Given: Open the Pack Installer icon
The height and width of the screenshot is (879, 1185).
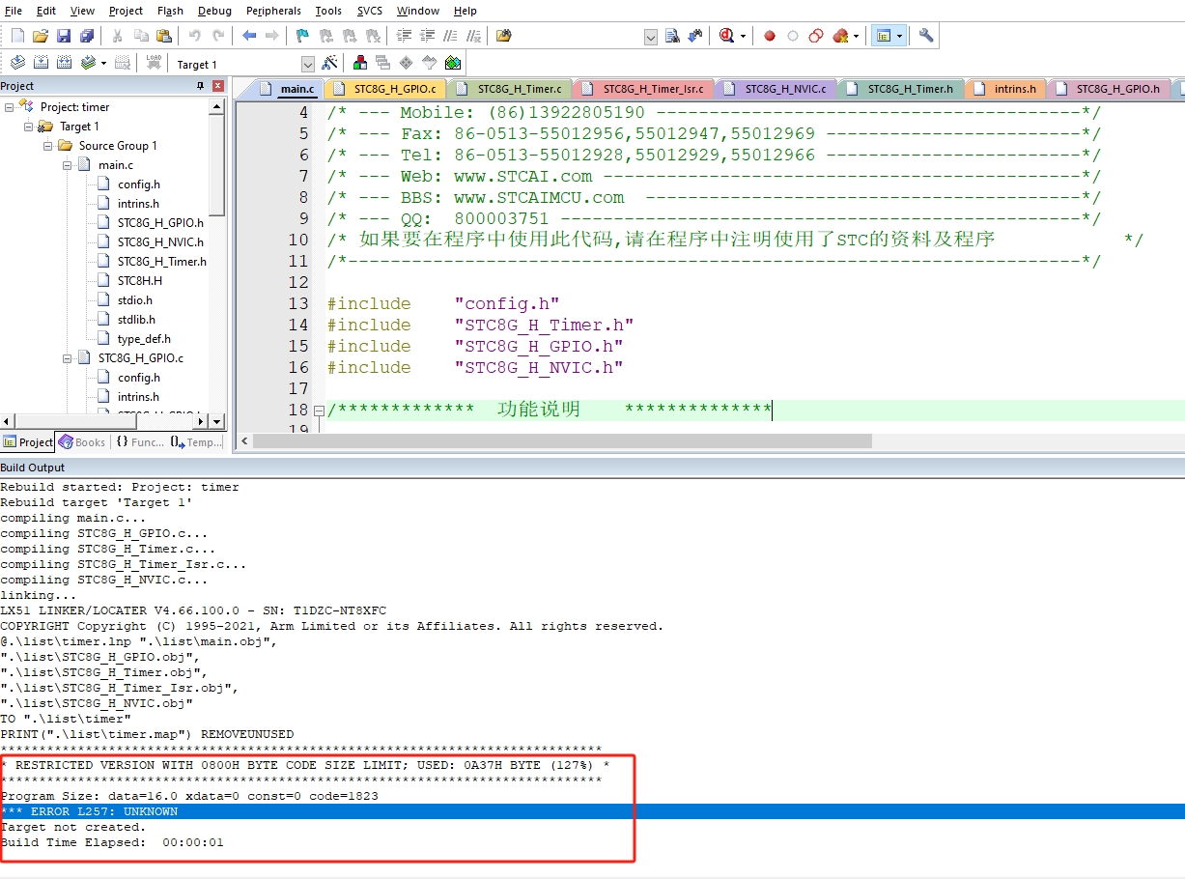Looking at the screenshot, I should 453,63.
